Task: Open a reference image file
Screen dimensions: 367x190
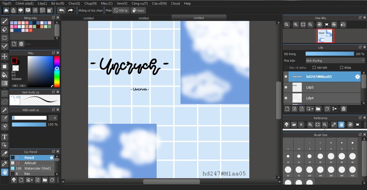Action: (x=294, y=125)
